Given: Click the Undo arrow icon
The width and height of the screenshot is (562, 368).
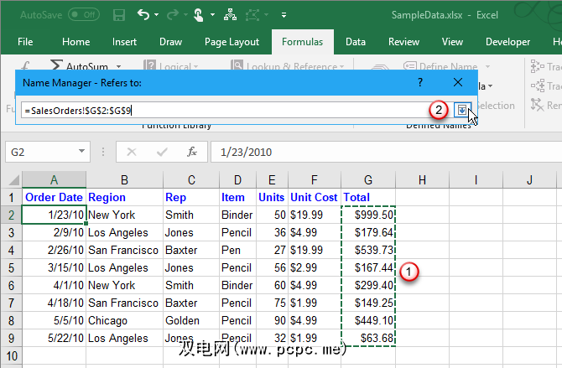Looking at the screenshot, I should [143, 15].
